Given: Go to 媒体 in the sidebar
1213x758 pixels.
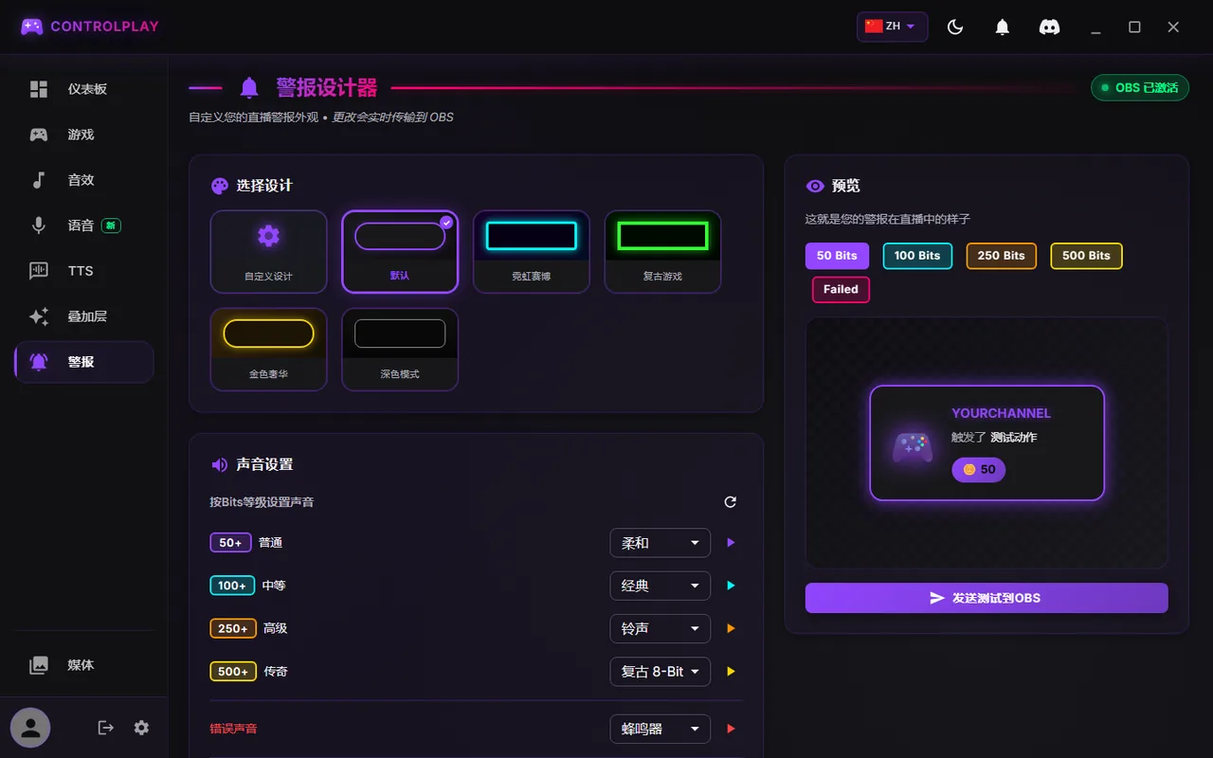Looking at the screenshot, I should click(84, 665).
